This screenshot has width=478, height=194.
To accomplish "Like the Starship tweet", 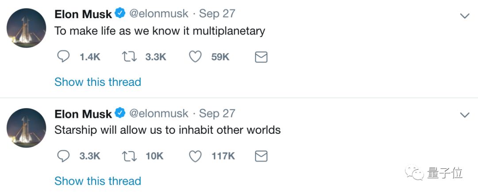I will point(195,156).
